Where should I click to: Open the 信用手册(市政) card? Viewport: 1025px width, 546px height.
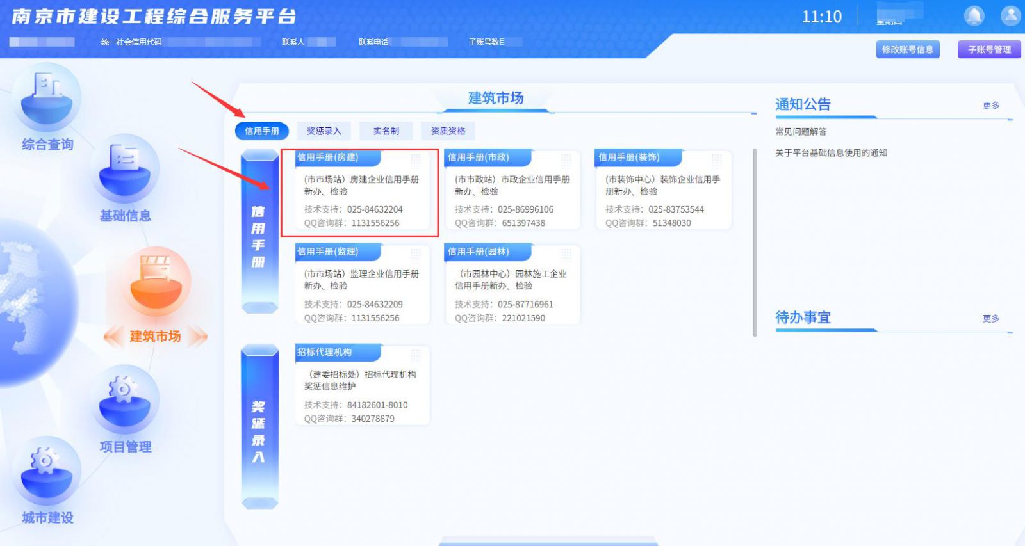(512, 189)
